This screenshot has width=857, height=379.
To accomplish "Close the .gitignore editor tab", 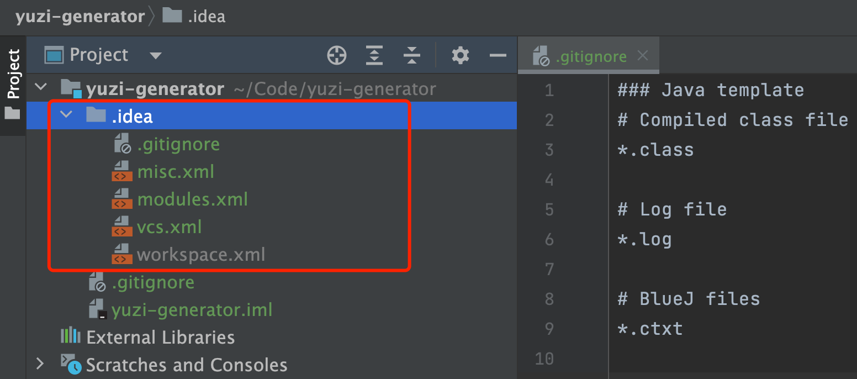I will 643,55.
